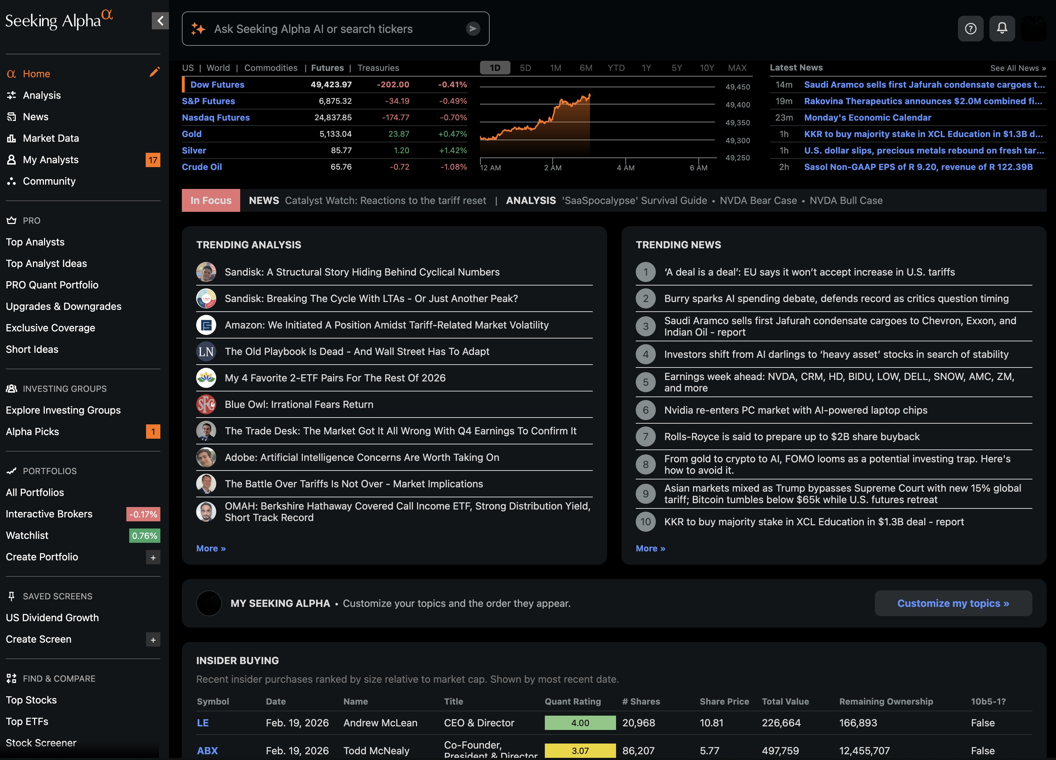Click the green 4.00 Quant Rating cell
Screen dimensions: 1056x760
580,723
